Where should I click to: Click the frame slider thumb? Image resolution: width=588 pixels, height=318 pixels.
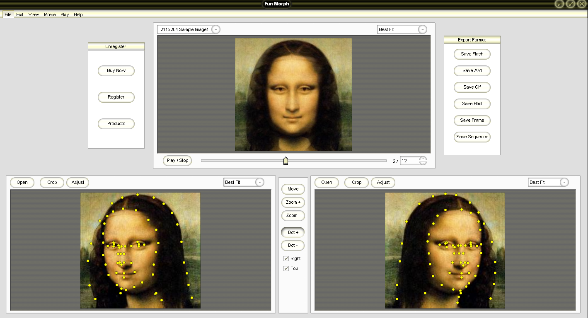pyautogui.click(x=286, y=161)
